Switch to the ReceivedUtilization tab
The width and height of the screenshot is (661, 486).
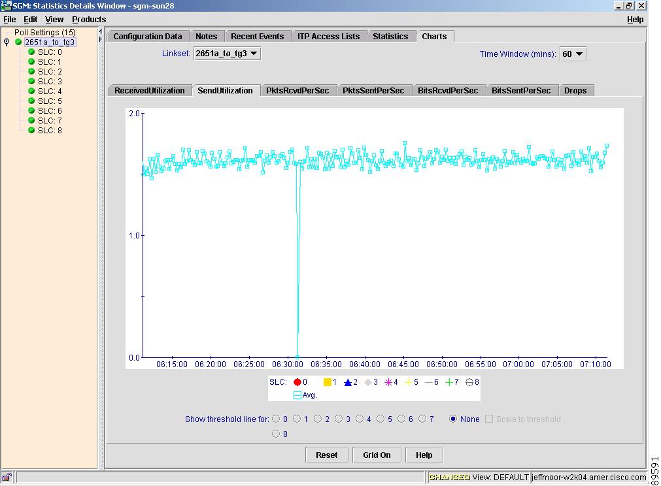point(150,91)
